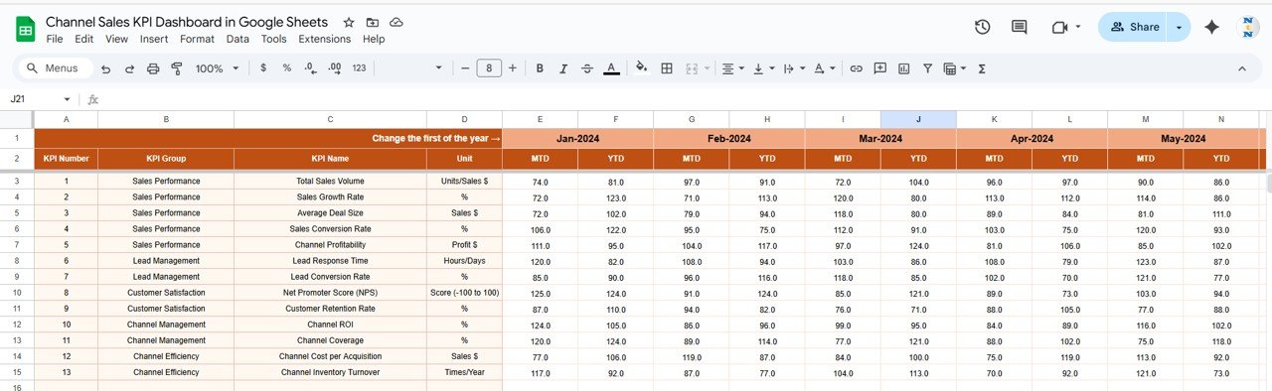Open the Edit menu
Viewport: 1272px width, 391px height.
84,39
